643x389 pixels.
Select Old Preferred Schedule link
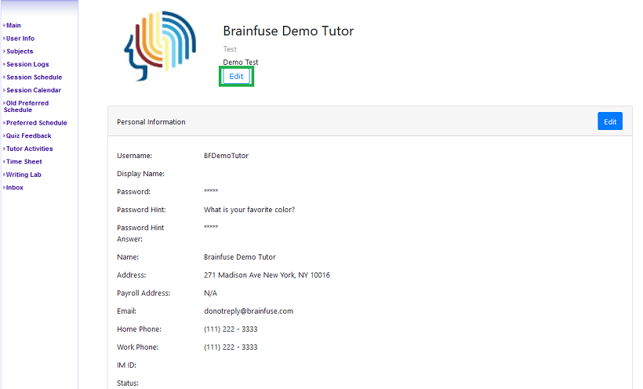27,106
